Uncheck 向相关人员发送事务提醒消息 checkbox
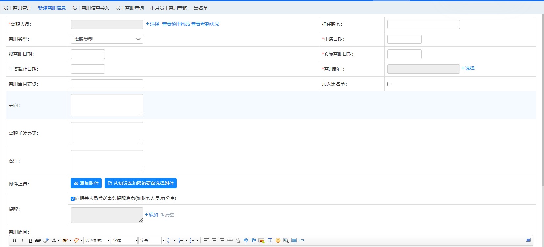Viewport: 544px width, 247px height. click(73, 199)
